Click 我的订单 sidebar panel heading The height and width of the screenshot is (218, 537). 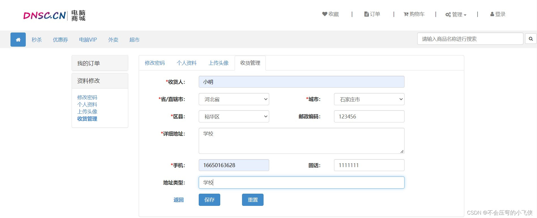tap(100, 63)
